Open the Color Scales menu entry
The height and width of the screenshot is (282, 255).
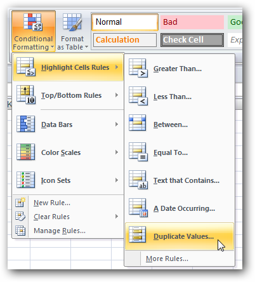point(68,152)
